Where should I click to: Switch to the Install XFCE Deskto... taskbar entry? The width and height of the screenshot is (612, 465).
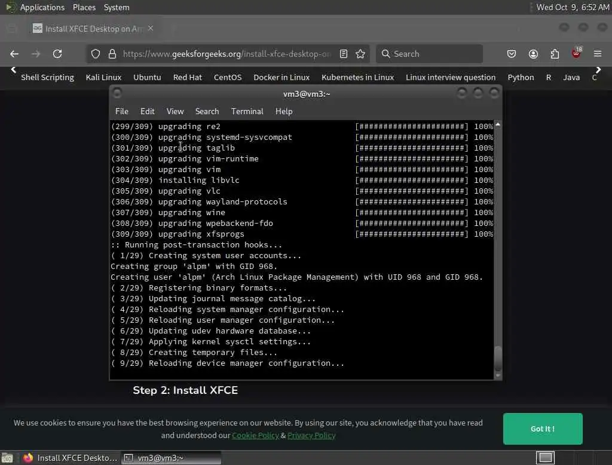pos(71,458)
